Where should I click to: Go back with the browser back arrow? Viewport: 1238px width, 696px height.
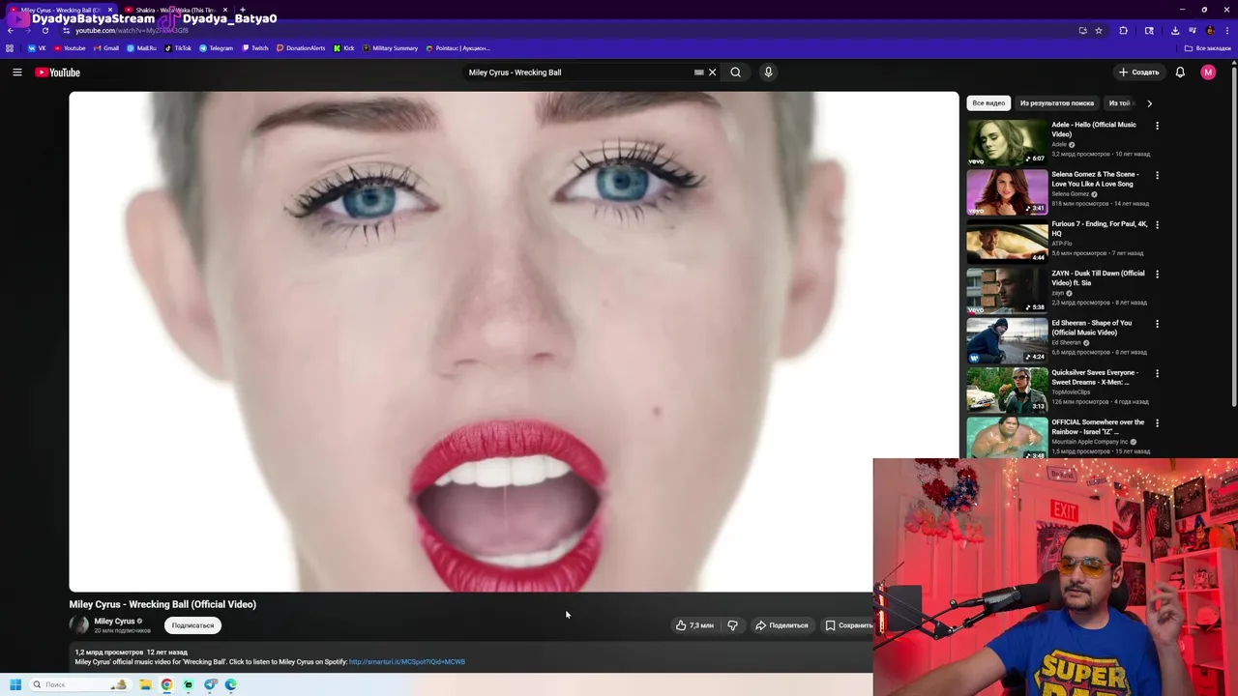[x=11, y=31]
